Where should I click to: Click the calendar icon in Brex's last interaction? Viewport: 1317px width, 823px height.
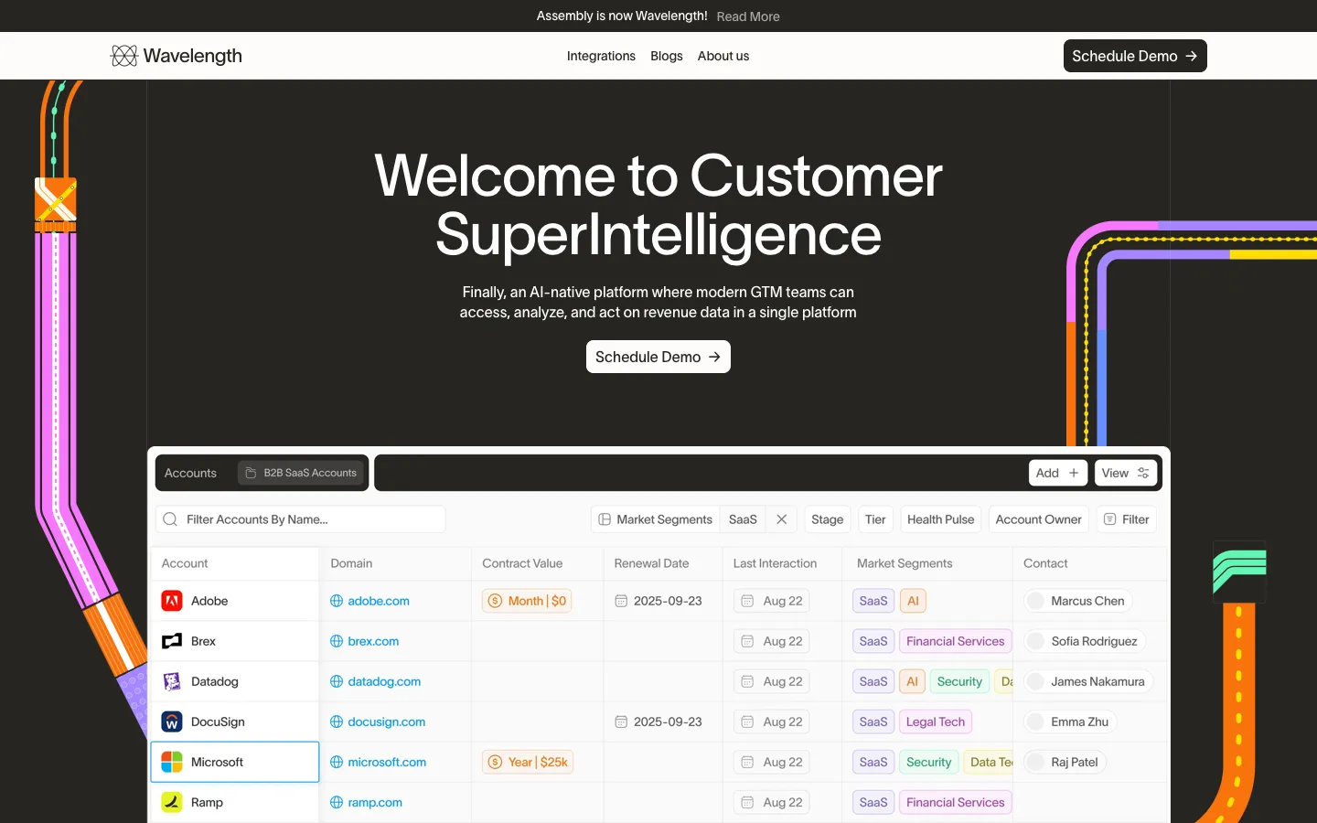747,641
